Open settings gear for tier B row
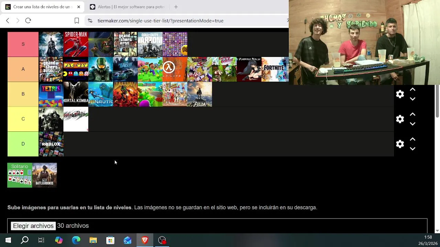 400,94
